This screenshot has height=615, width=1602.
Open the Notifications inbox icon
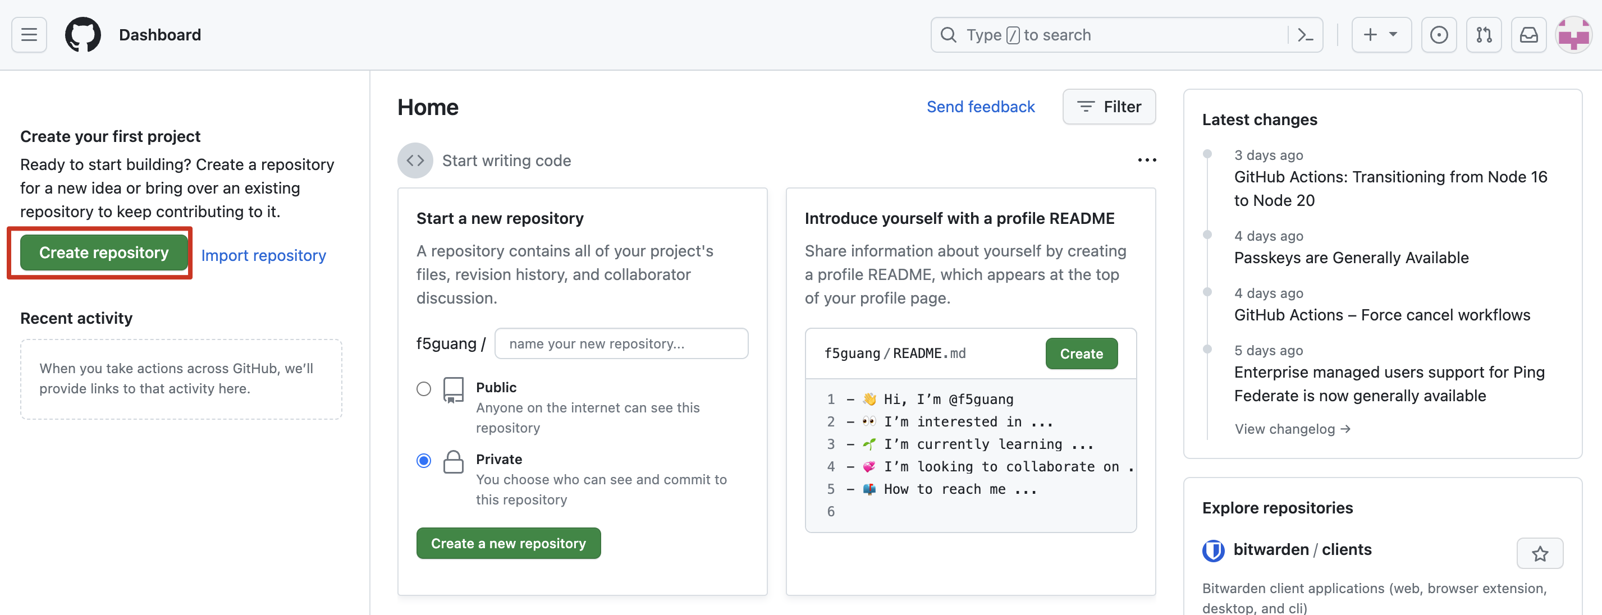coord(1528,35)
